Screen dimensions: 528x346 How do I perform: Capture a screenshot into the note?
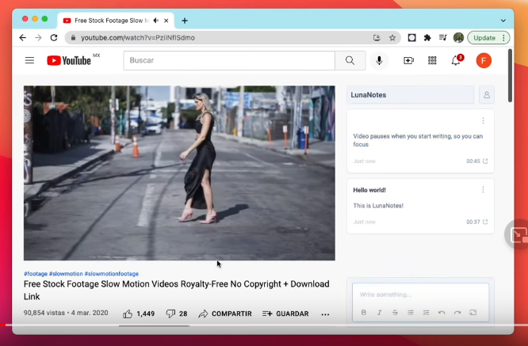coord(473,313)
